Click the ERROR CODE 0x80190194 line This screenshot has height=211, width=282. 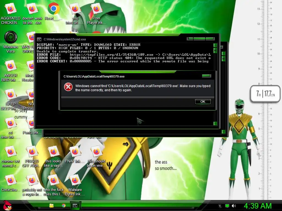[124, 58]
